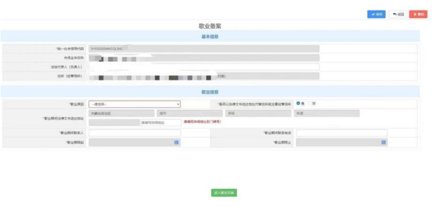Open the 歇业原因 reason dropdown
Screen dimensions: 432x207
point(134,104)
